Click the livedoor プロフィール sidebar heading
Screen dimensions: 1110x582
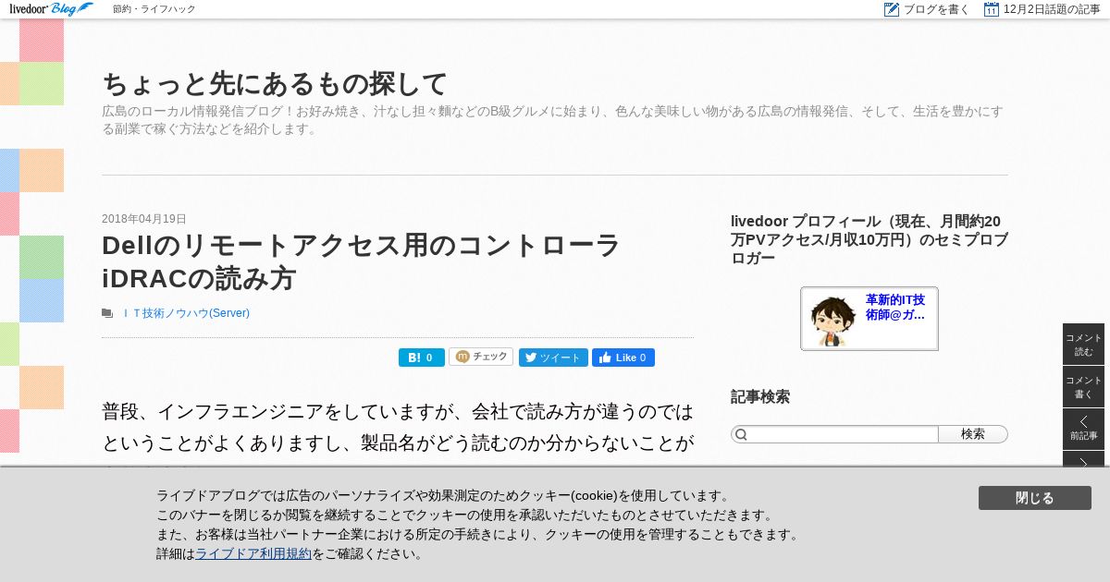coord(868,240)
